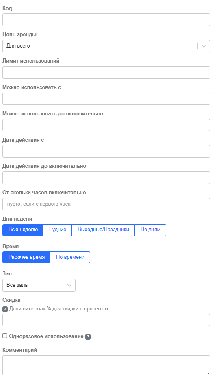Screen dimensions: 214x379
Task: Expand Цель аренды dropdown chevron
Action: pos(203,46)
